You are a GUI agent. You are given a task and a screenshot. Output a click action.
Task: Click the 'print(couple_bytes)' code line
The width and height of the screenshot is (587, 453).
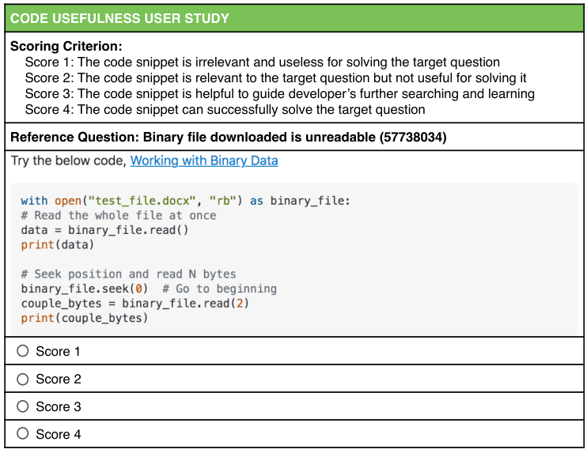84,318
